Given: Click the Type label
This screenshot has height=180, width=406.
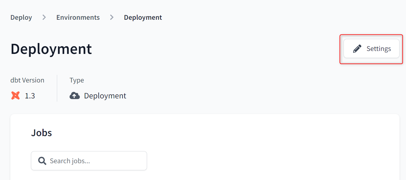Looking at the screenshot, I should tap(77, 80).
